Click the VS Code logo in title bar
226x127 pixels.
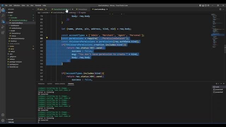pyautogui.click(x=2, y=5)
